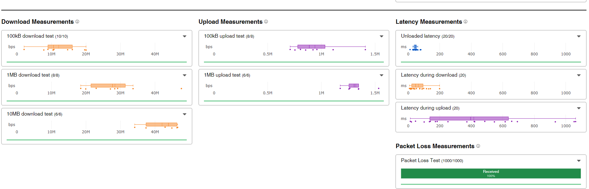The image size is (589, 189).
Task: Expand Unloaded latency details
Action: click(x=579, y=36)
